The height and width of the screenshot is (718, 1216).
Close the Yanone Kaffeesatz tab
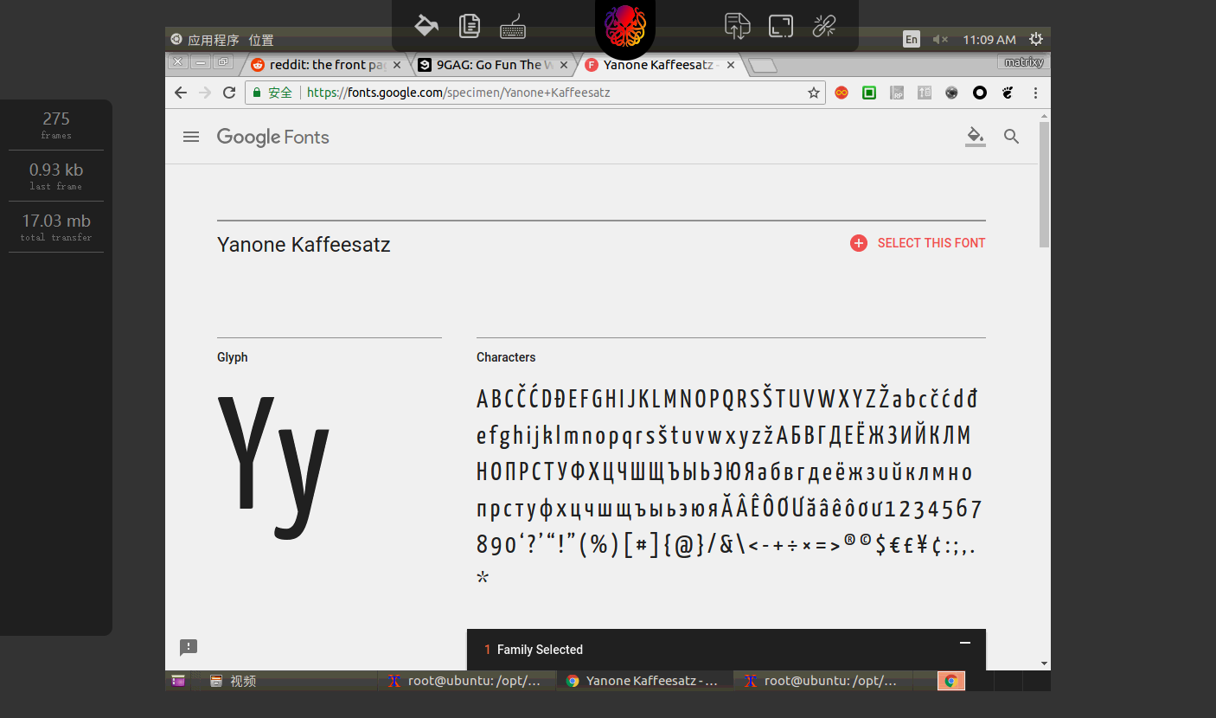click(731, 65)
